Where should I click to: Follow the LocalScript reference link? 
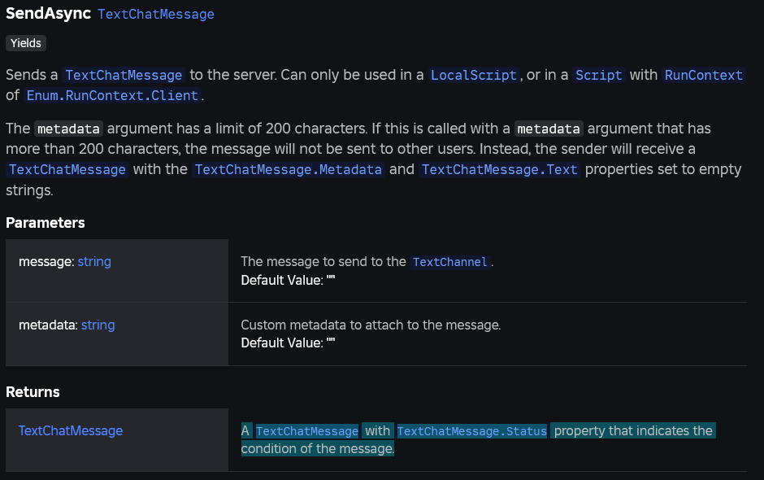(x=474, y=75)
